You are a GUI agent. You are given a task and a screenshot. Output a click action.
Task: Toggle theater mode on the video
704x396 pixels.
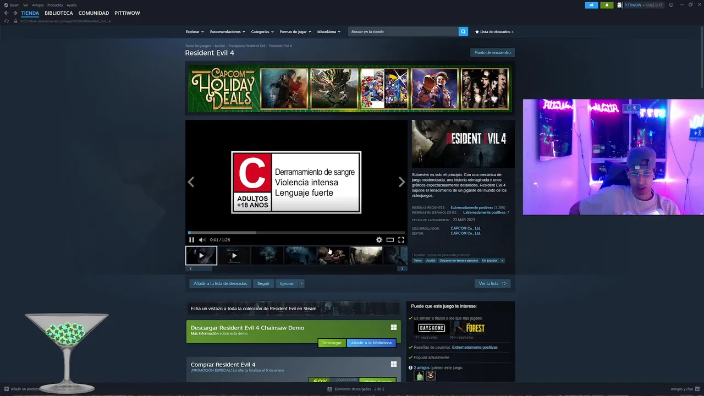pos(390,240)
